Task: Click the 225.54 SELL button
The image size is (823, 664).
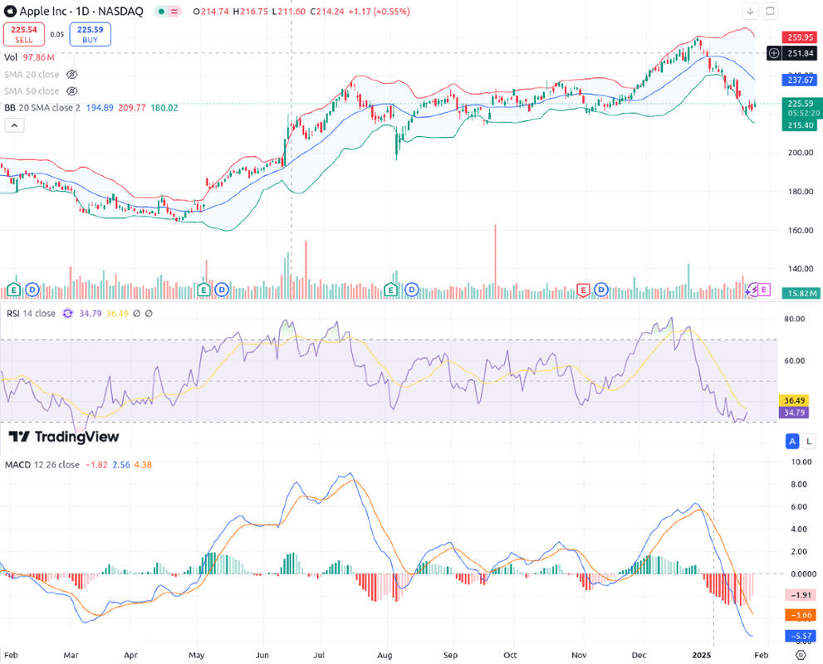Action: (23, 34)
